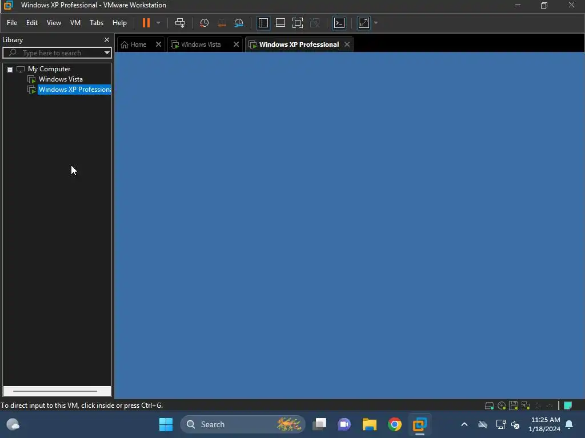Click the orange Suspend/pause VM button
This screenshot has width=585, height=438.
tap(146, 23)
